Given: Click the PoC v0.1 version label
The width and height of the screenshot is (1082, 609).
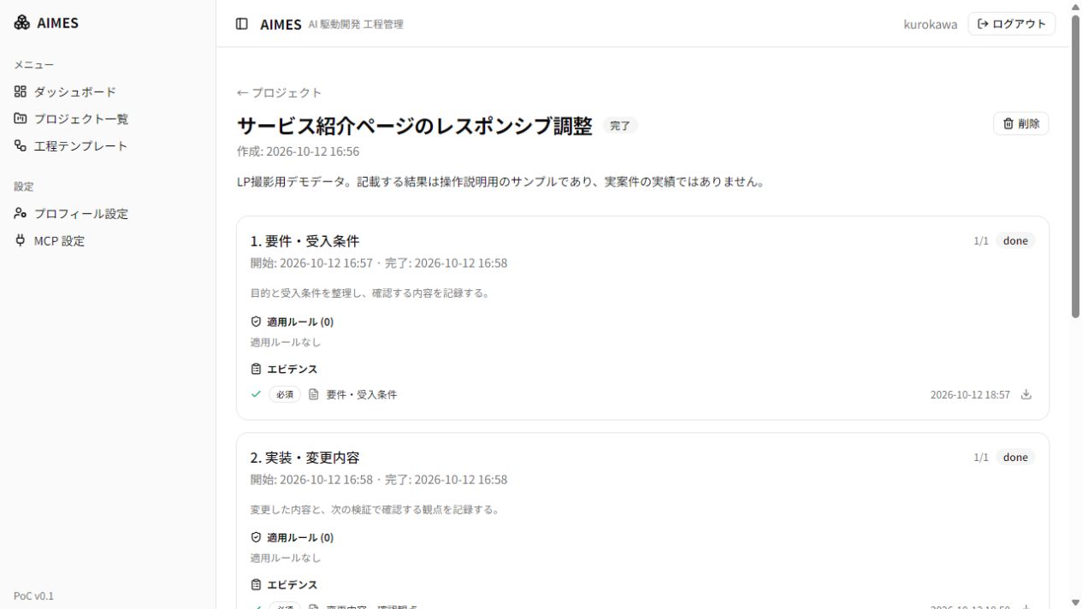Looking at the screenshot, I should click(33, 595).
